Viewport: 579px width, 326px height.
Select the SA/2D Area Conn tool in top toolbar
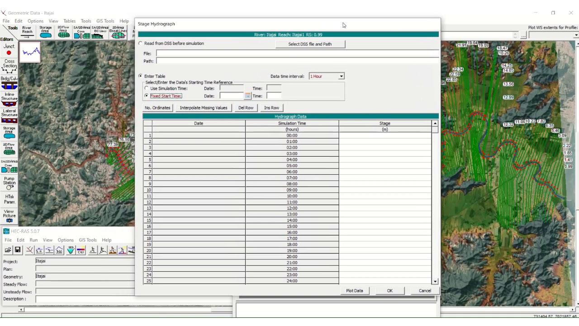coord(81,32)
